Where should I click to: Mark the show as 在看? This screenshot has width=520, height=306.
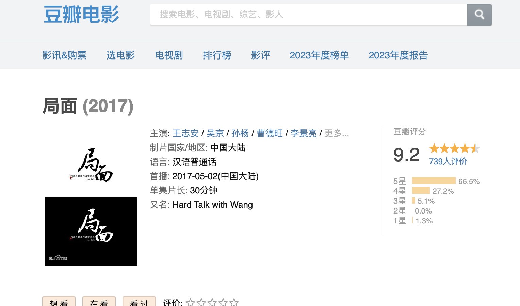(99, 302)
